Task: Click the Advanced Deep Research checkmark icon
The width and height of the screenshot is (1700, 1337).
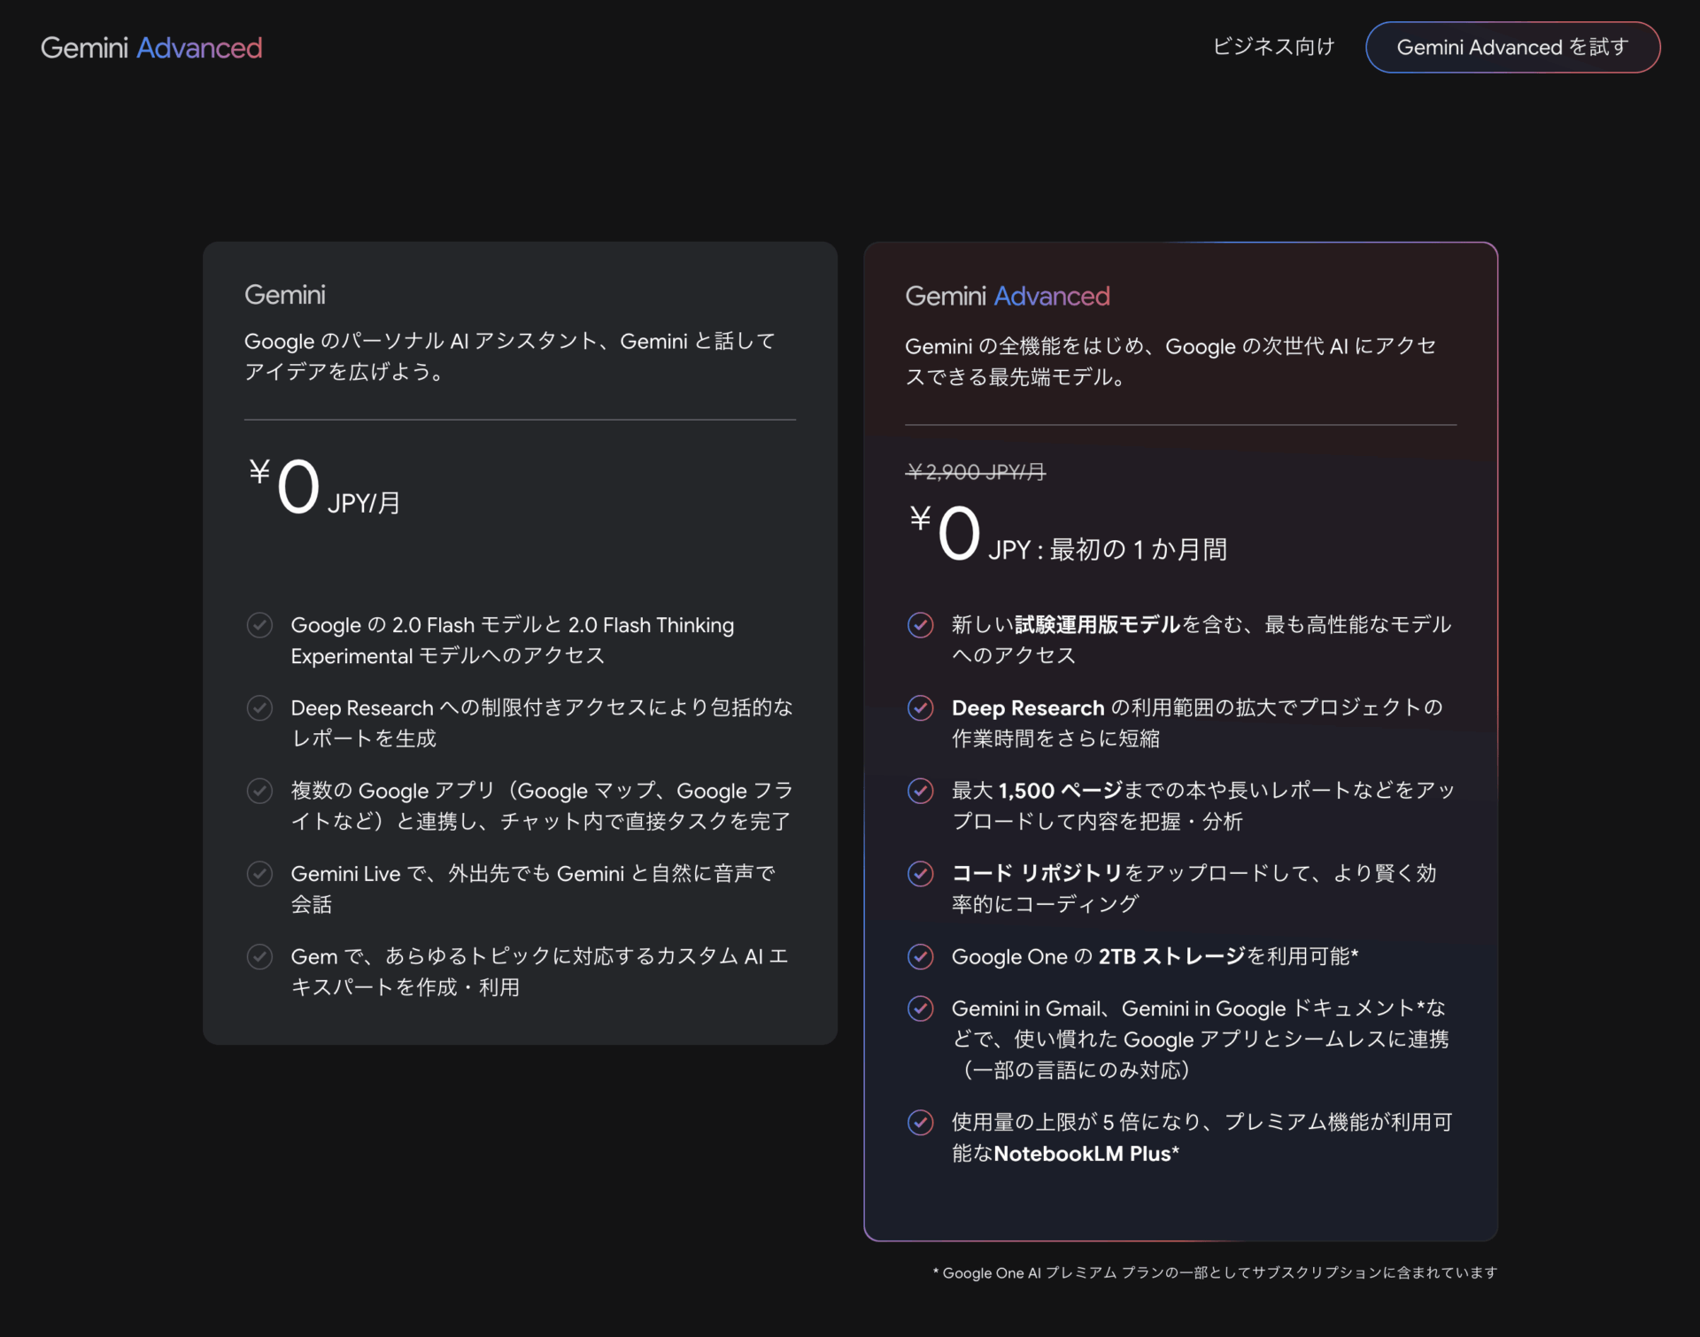Action: coord(920,708)
